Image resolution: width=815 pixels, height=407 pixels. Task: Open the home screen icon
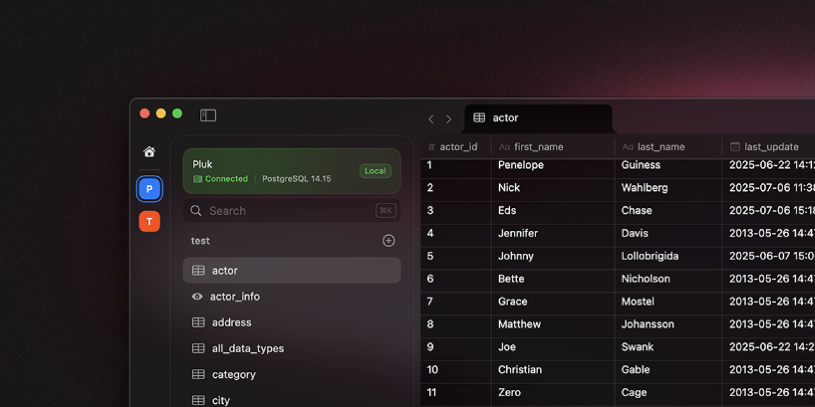coord(150,152)
